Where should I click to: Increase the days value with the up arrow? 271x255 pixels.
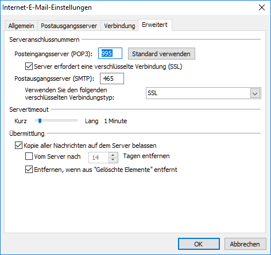(113, 155)
